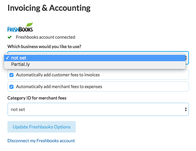Select the 'not set' dropdown option

pyautogui.click(x=95, y=58)
